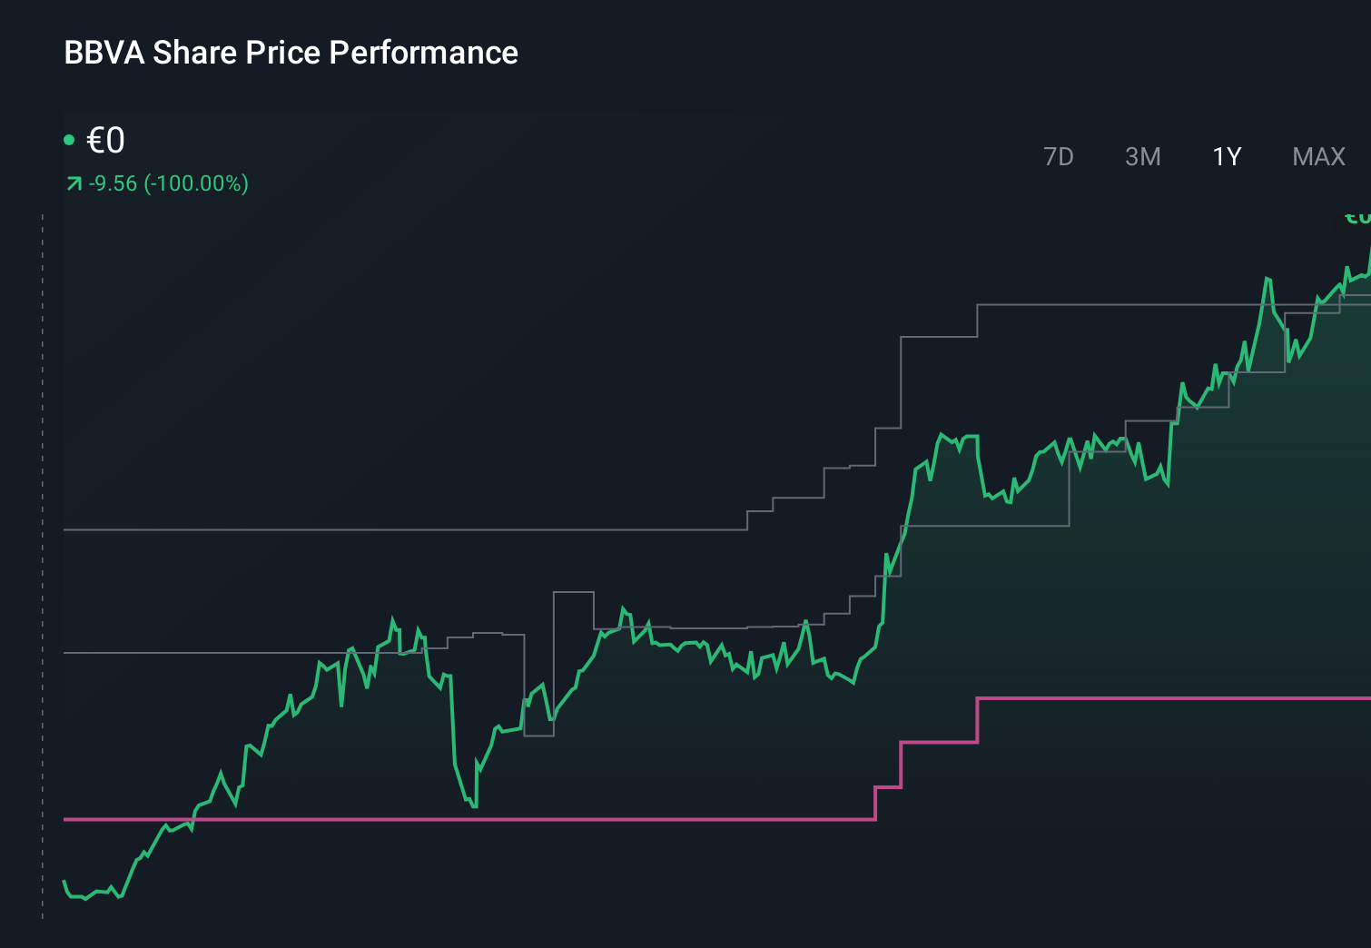Click the dashed vertical axis line
The image size is (1371, 948).
tap(41, 545)
